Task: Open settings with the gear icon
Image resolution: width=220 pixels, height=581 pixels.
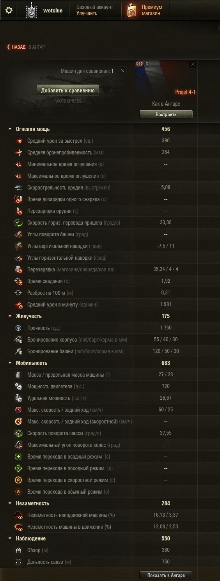Action: 9,10
